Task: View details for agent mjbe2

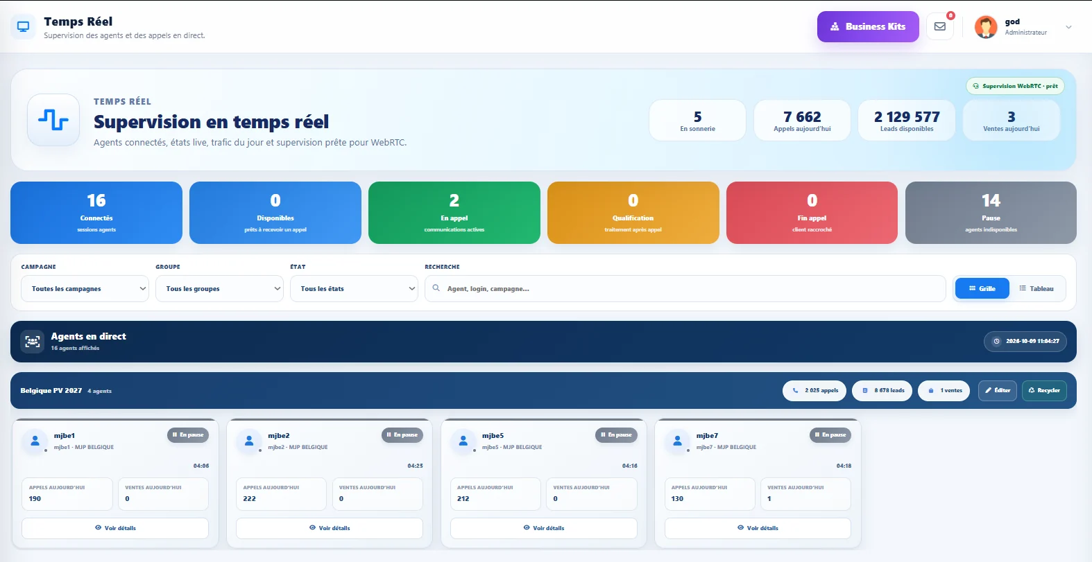Action: tap(330, 528)
